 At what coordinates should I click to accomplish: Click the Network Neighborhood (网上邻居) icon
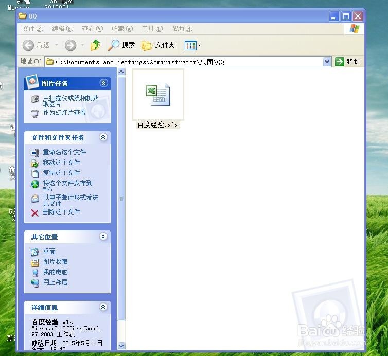coord(35,283)
